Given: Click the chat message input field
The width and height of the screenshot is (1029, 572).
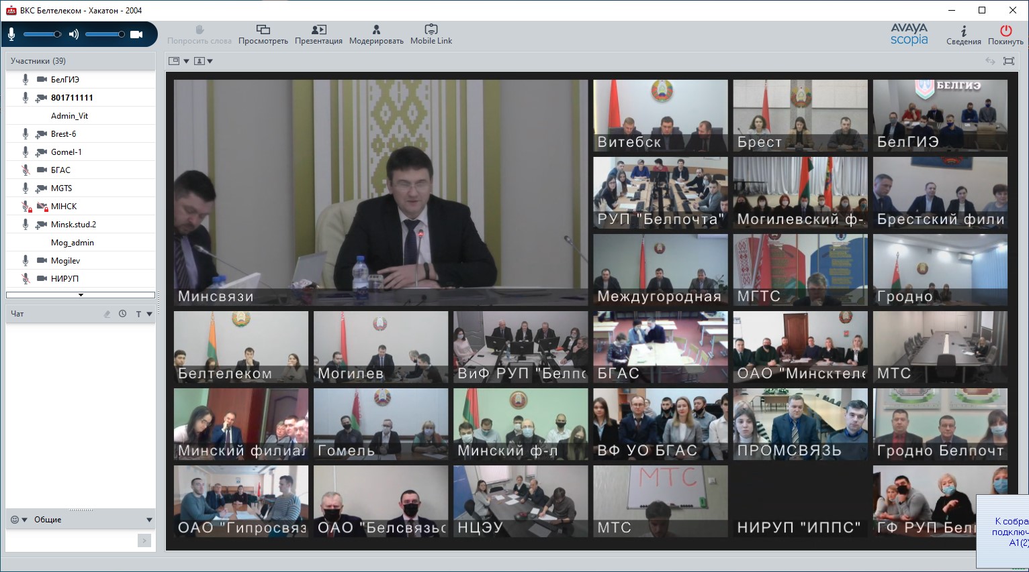Looking at the screenshot, I should click(71, 540).
